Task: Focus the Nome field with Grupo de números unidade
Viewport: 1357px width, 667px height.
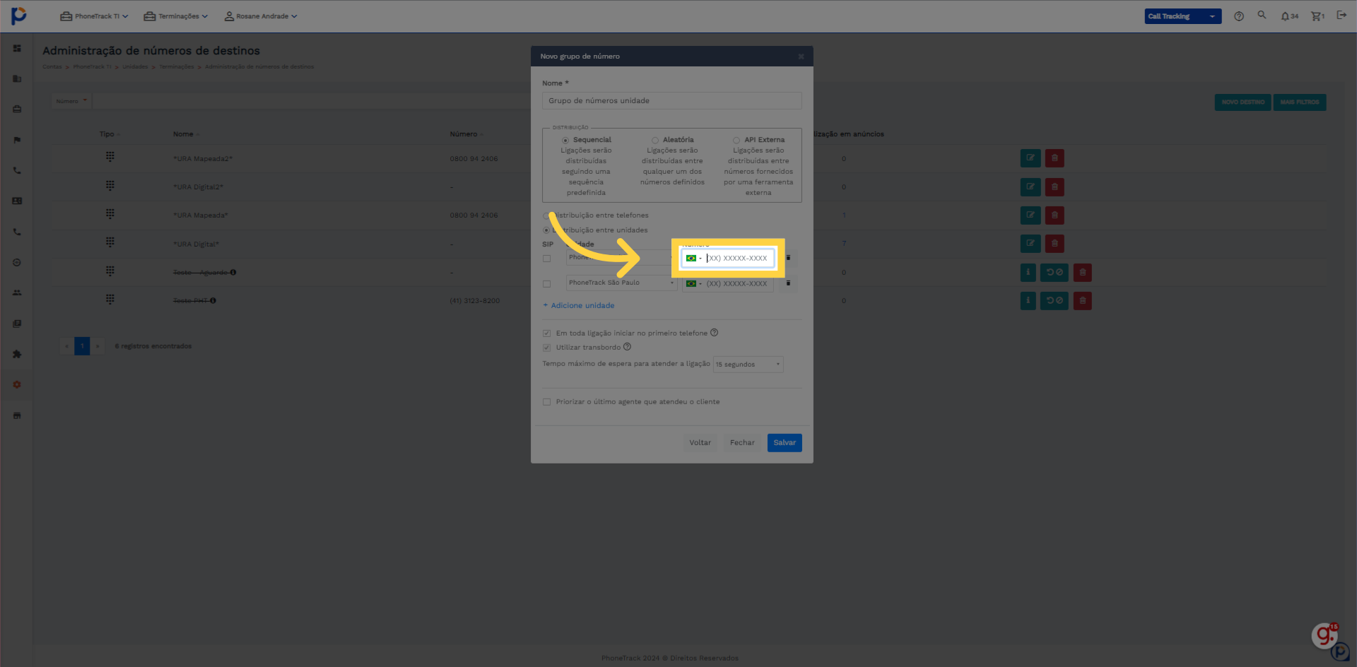Action: (671, 101)
